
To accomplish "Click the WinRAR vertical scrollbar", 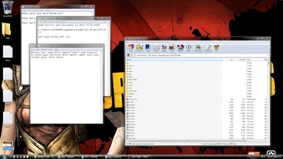I will point(268,99).
